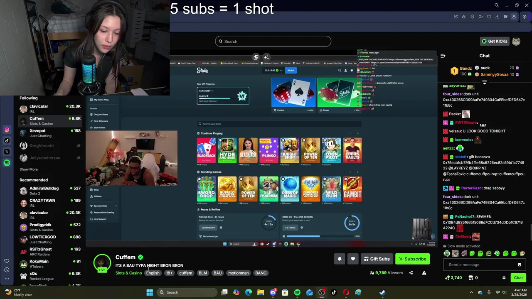Open the channel shop storefront icon
Image resolution: width=532 pixels, height=299 pixels.
471,278
